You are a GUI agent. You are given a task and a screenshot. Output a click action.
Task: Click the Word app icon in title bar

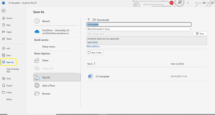click(x=3, y=3)
